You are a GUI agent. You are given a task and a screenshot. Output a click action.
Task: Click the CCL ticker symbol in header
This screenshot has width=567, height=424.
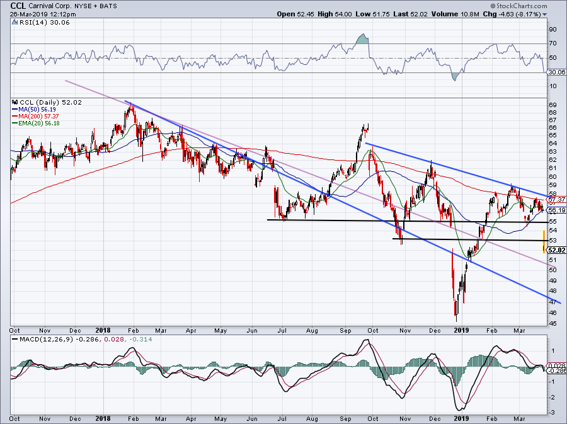[18, 6]
